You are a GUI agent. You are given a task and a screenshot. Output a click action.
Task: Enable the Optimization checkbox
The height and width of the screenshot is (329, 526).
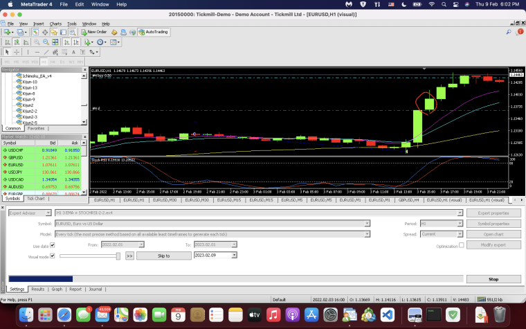click(461, 245)
